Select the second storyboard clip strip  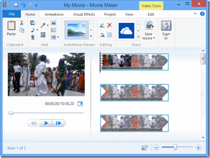pos(134,93)
